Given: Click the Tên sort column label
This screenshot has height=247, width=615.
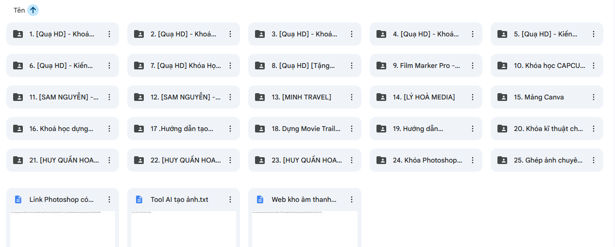Looking at the screenshot, I should (x=19, y=10).
